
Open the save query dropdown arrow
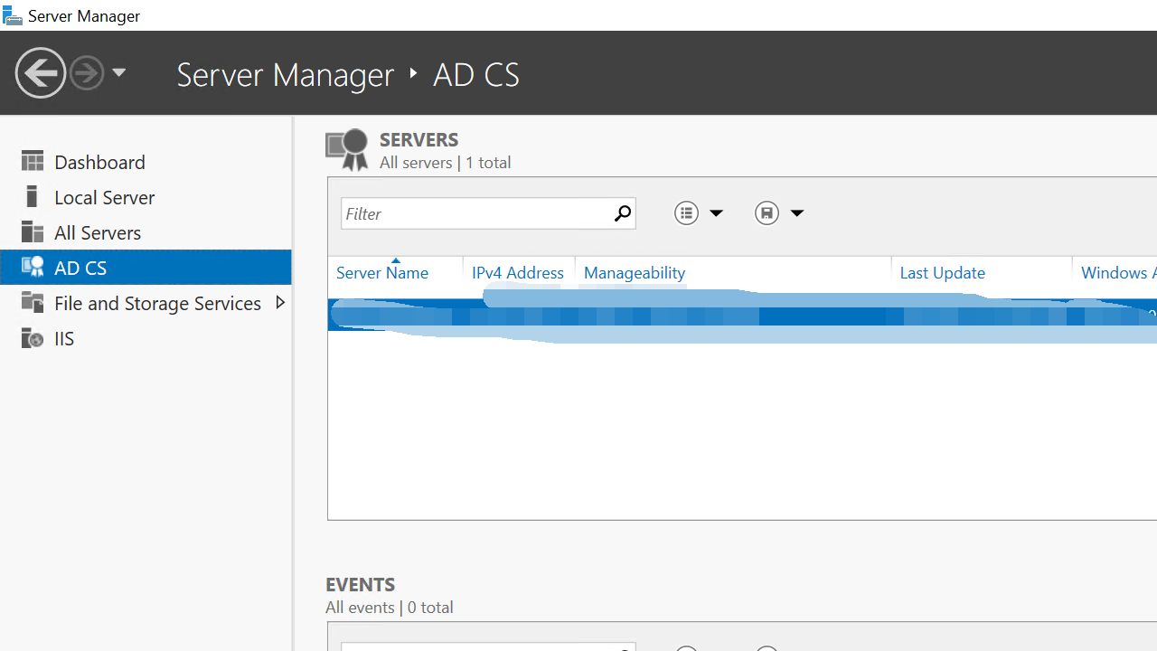[796, 213]
